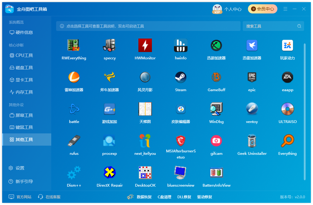Select the Geek Uninstaller icon

coord(252,141)
